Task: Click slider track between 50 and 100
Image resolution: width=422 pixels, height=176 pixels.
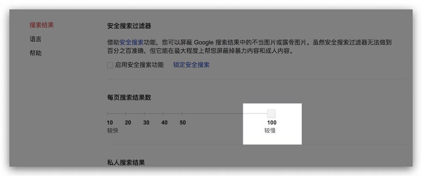Action: point(226,113)
